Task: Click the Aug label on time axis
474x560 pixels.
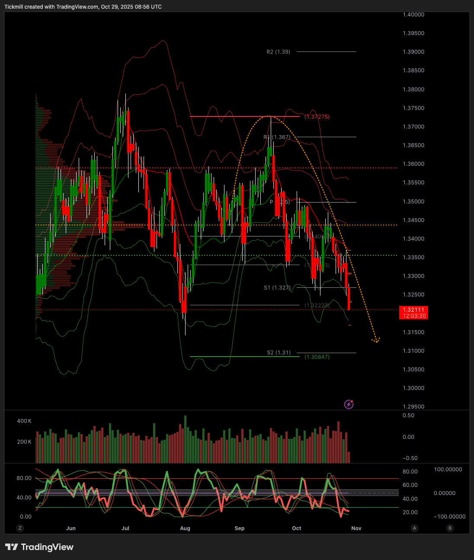Action: (x=185, y=528)
